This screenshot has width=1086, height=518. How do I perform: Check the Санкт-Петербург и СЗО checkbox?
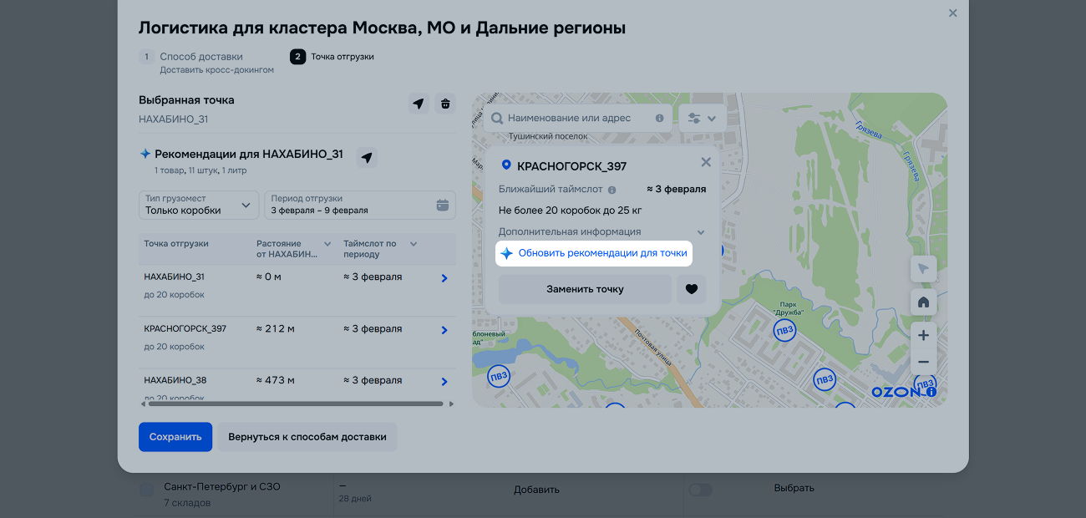click(x=147, y=490)
